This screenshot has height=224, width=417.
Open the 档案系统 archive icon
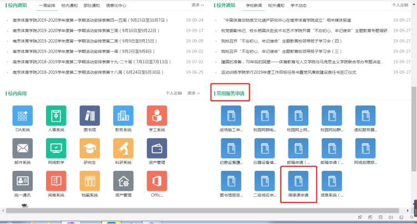(x=90, y=181)
